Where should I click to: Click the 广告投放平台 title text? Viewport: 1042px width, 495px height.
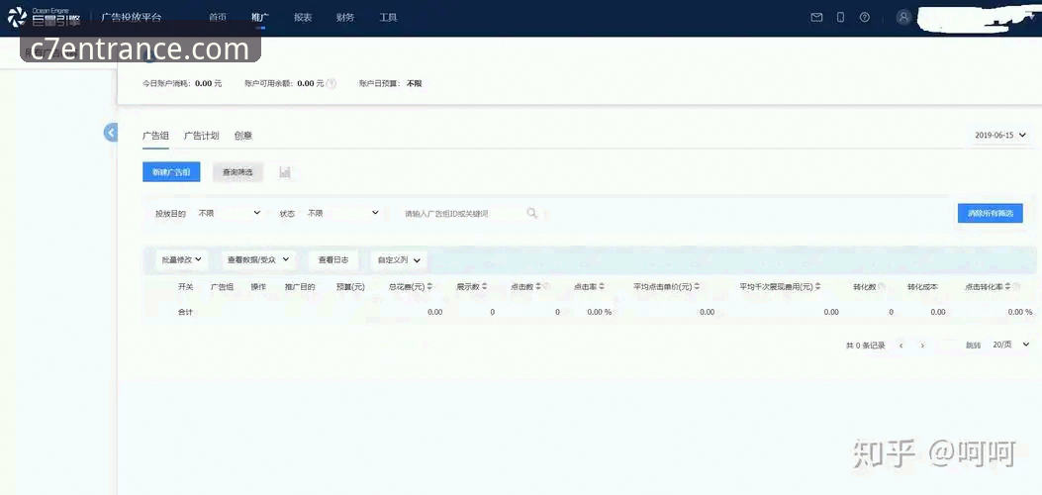tap(131, 17)
